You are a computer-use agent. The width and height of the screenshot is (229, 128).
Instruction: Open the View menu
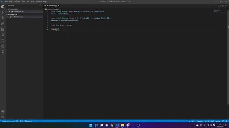[x=24, y=2]
